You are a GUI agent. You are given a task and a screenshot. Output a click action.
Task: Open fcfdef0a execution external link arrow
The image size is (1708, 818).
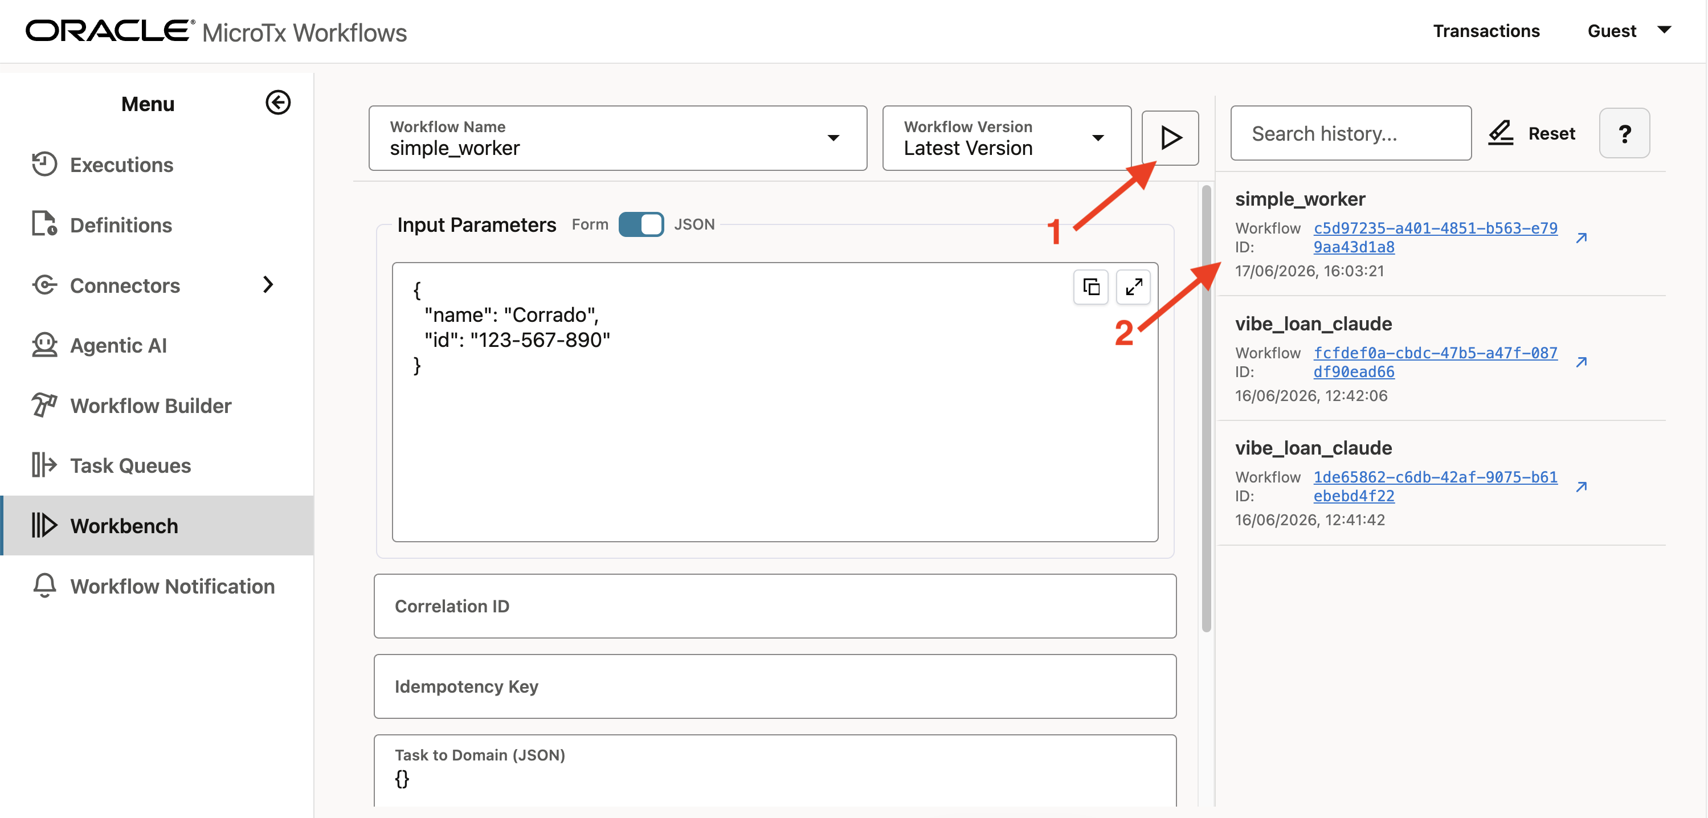1582,362
